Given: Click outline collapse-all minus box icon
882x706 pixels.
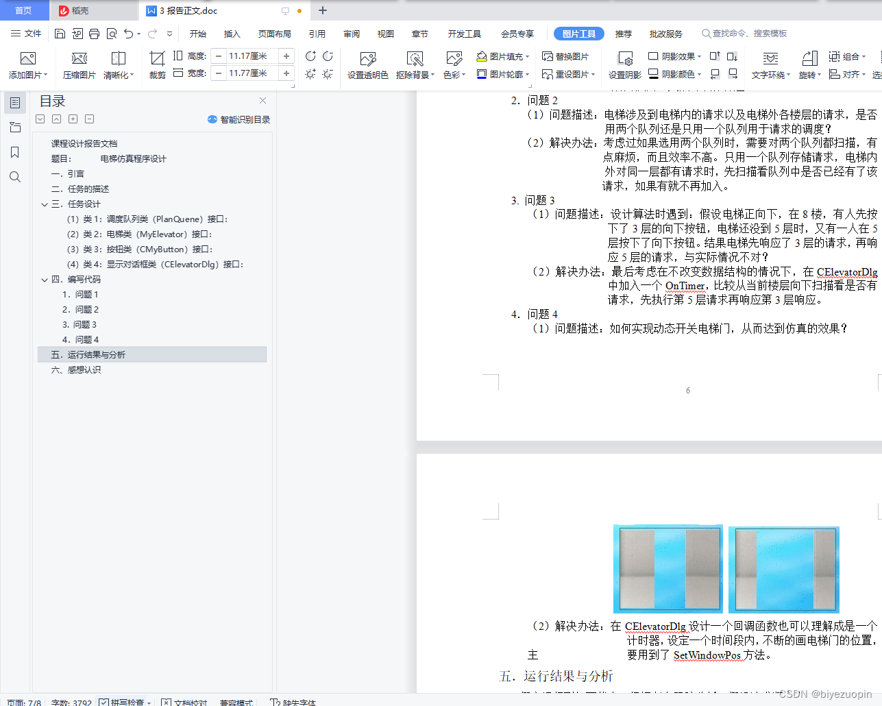Looking at the screenshot, I should (90, 119).
